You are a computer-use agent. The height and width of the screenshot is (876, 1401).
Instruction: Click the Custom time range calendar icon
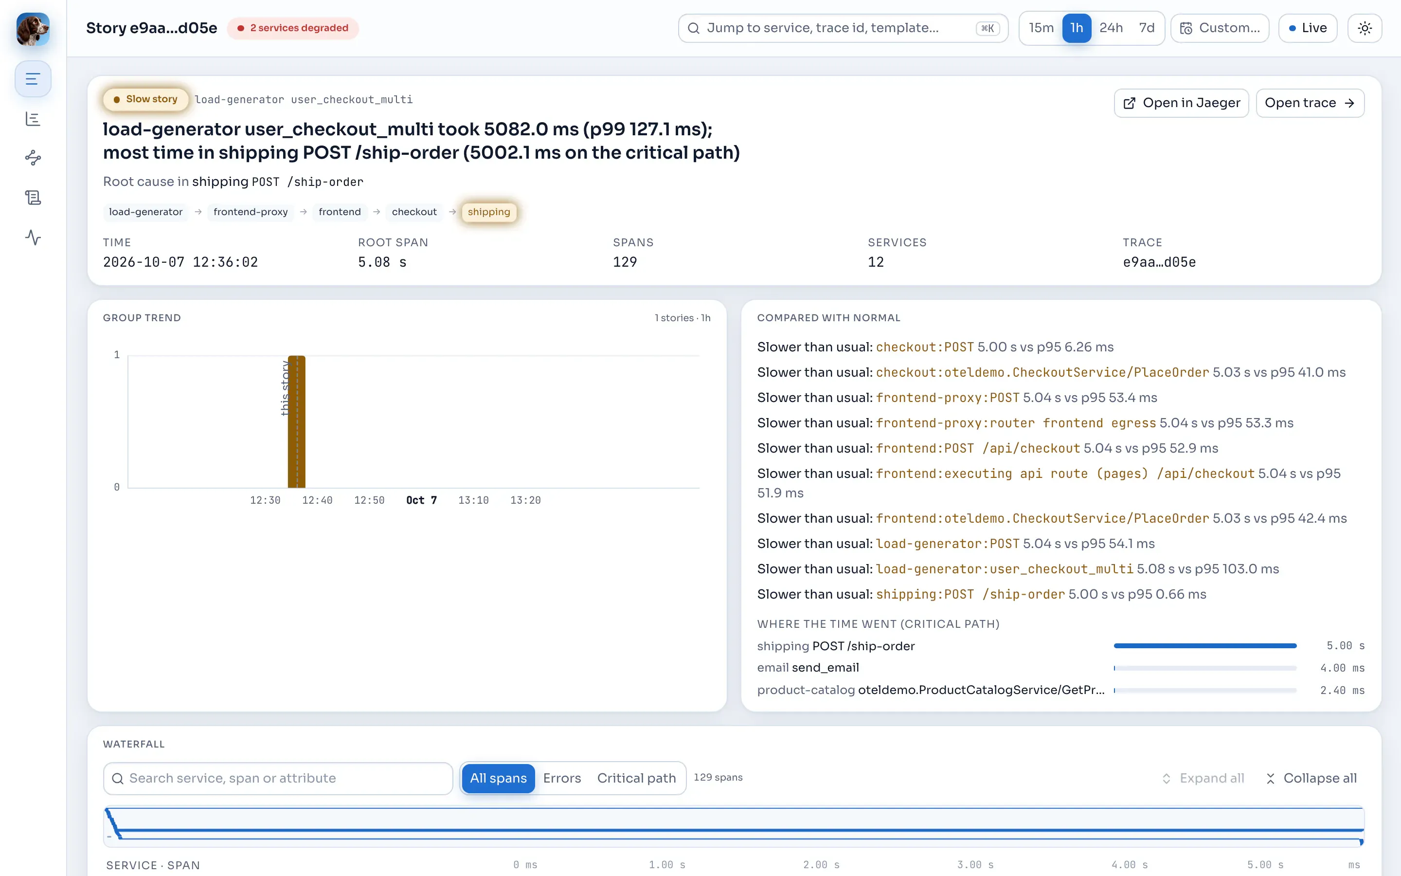pos(1185,28)
